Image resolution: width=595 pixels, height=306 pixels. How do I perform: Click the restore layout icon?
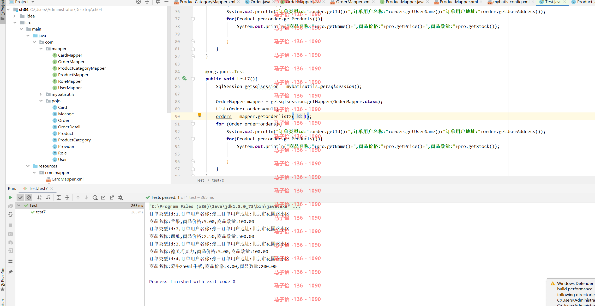pos(10,261)
